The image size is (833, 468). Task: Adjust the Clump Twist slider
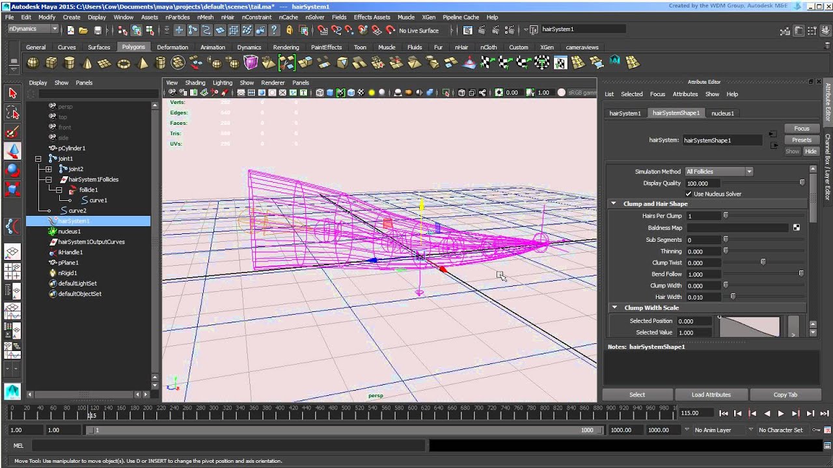[763, 262]
